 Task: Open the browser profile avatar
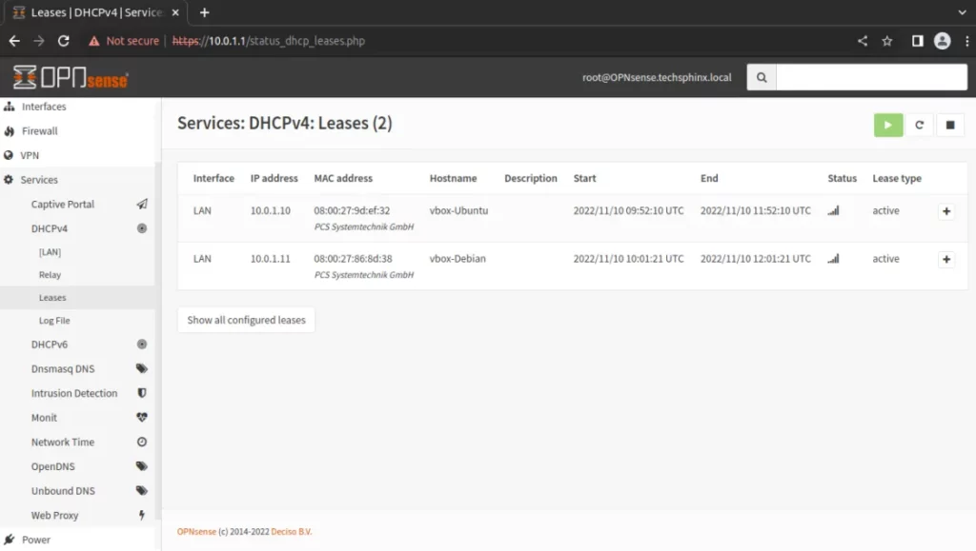click(942, 41)
